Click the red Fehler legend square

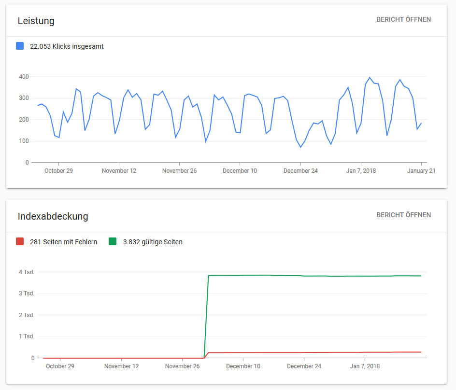pyautogui.click(x=19, y=241)
